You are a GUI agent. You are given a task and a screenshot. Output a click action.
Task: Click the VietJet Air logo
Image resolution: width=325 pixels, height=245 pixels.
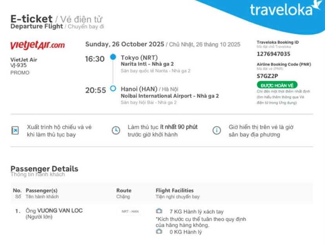pyautogui.click(x=37, y=45)
